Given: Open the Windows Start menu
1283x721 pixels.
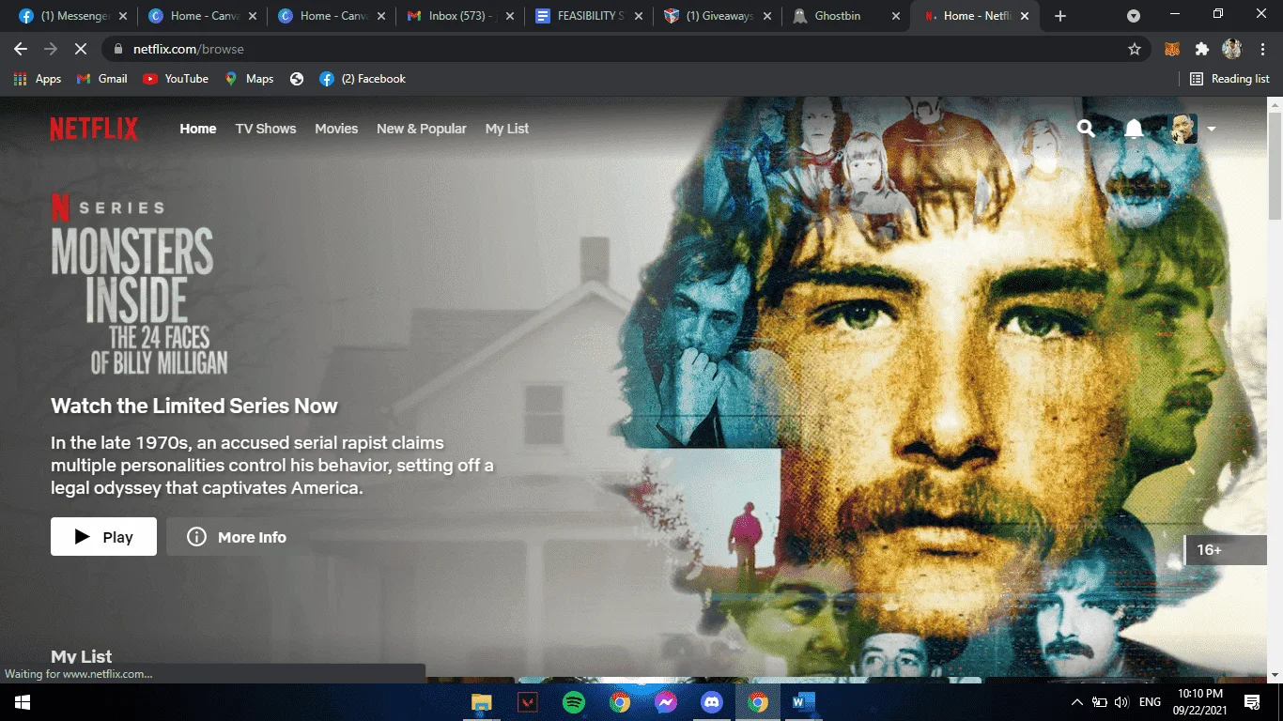Looking at the screenshot, I should point(22,702).
